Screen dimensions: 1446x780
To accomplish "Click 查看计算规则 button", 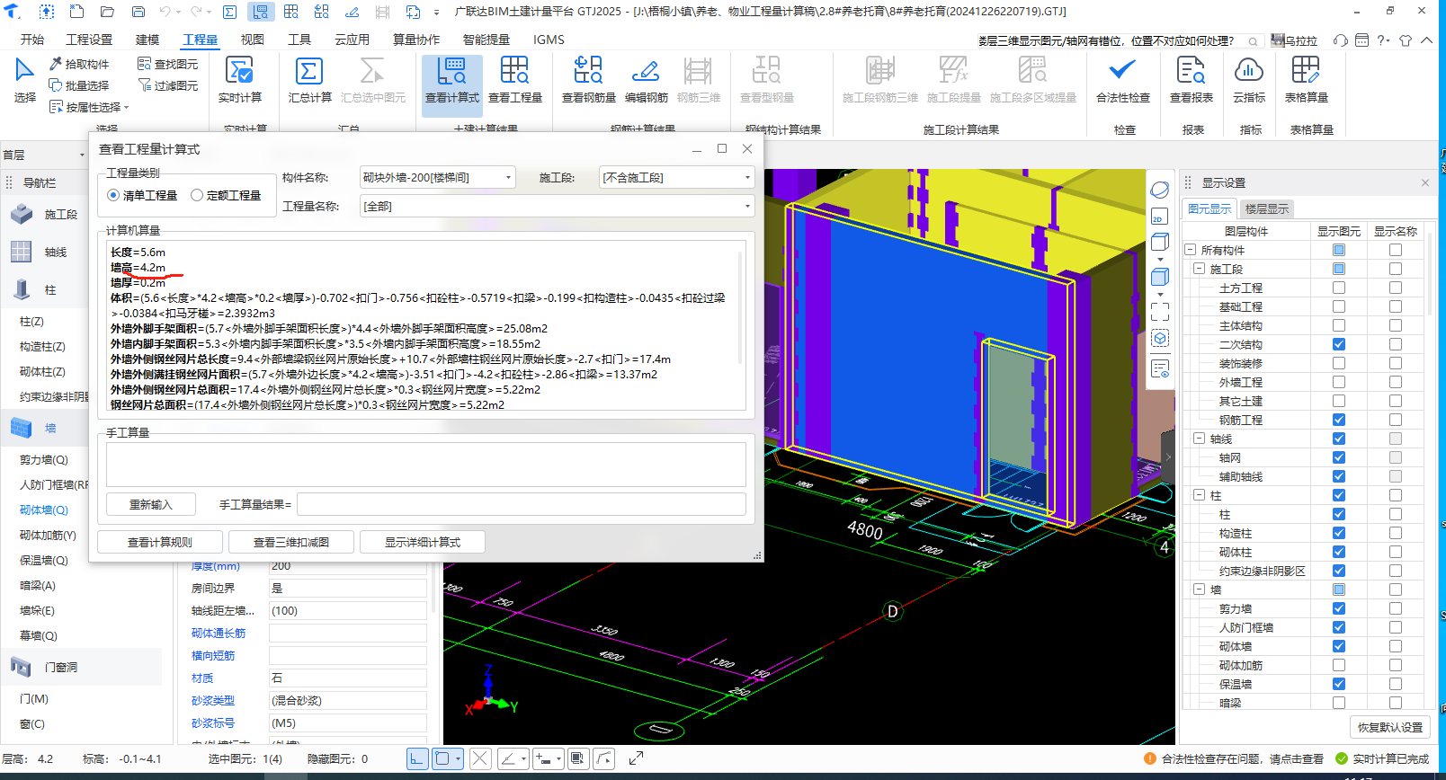I will coord(160,542).
